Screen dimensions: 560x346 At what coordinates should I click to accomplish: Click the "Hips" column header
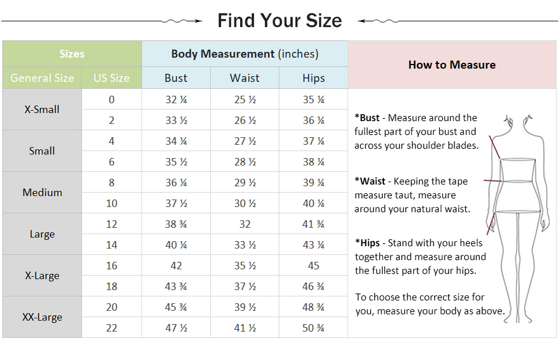(x=313, y=78)
